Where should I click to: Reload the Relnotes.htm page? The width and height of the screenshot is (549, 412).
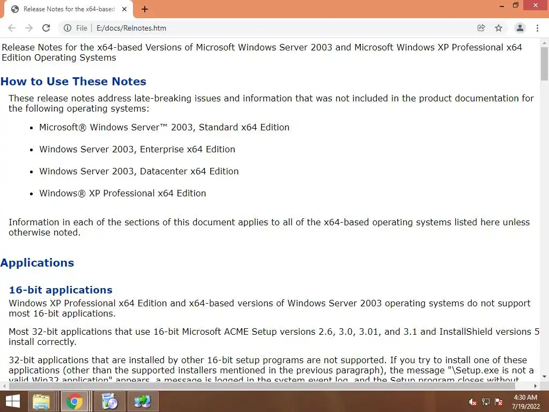point(46,28)
